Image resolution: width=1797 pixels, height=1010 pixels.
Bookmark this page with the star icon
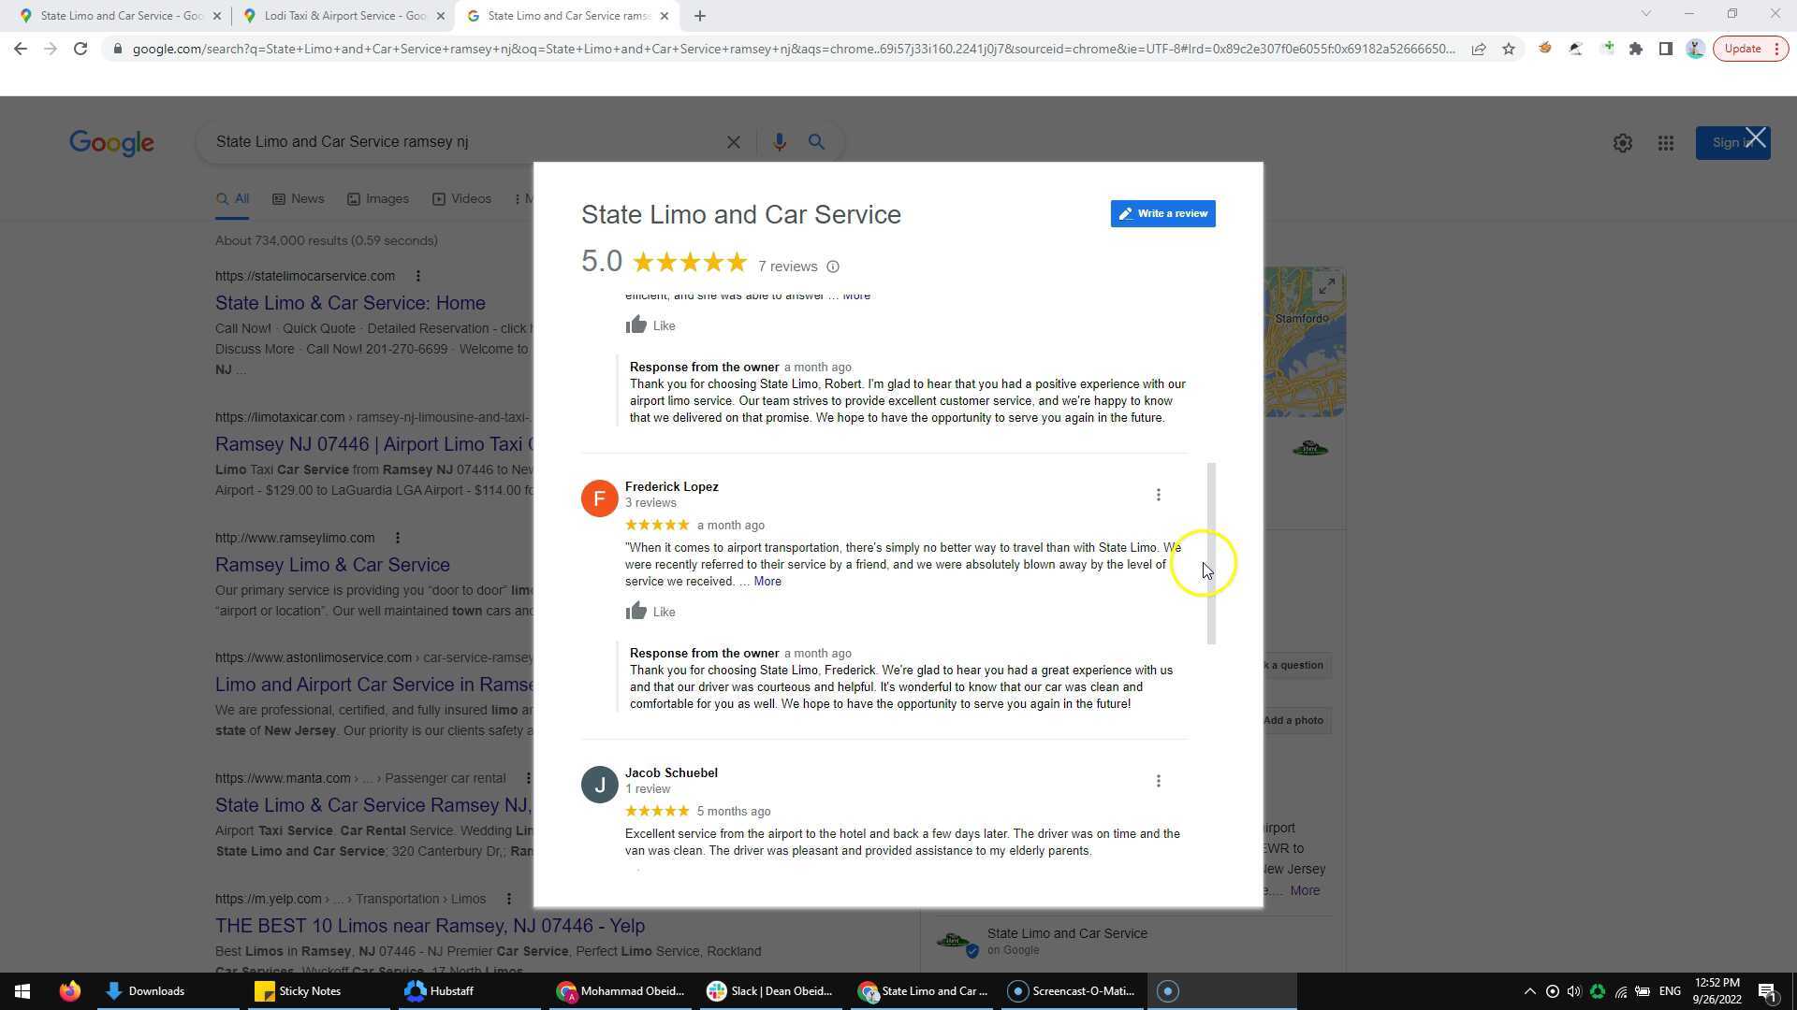[1508, 49]
